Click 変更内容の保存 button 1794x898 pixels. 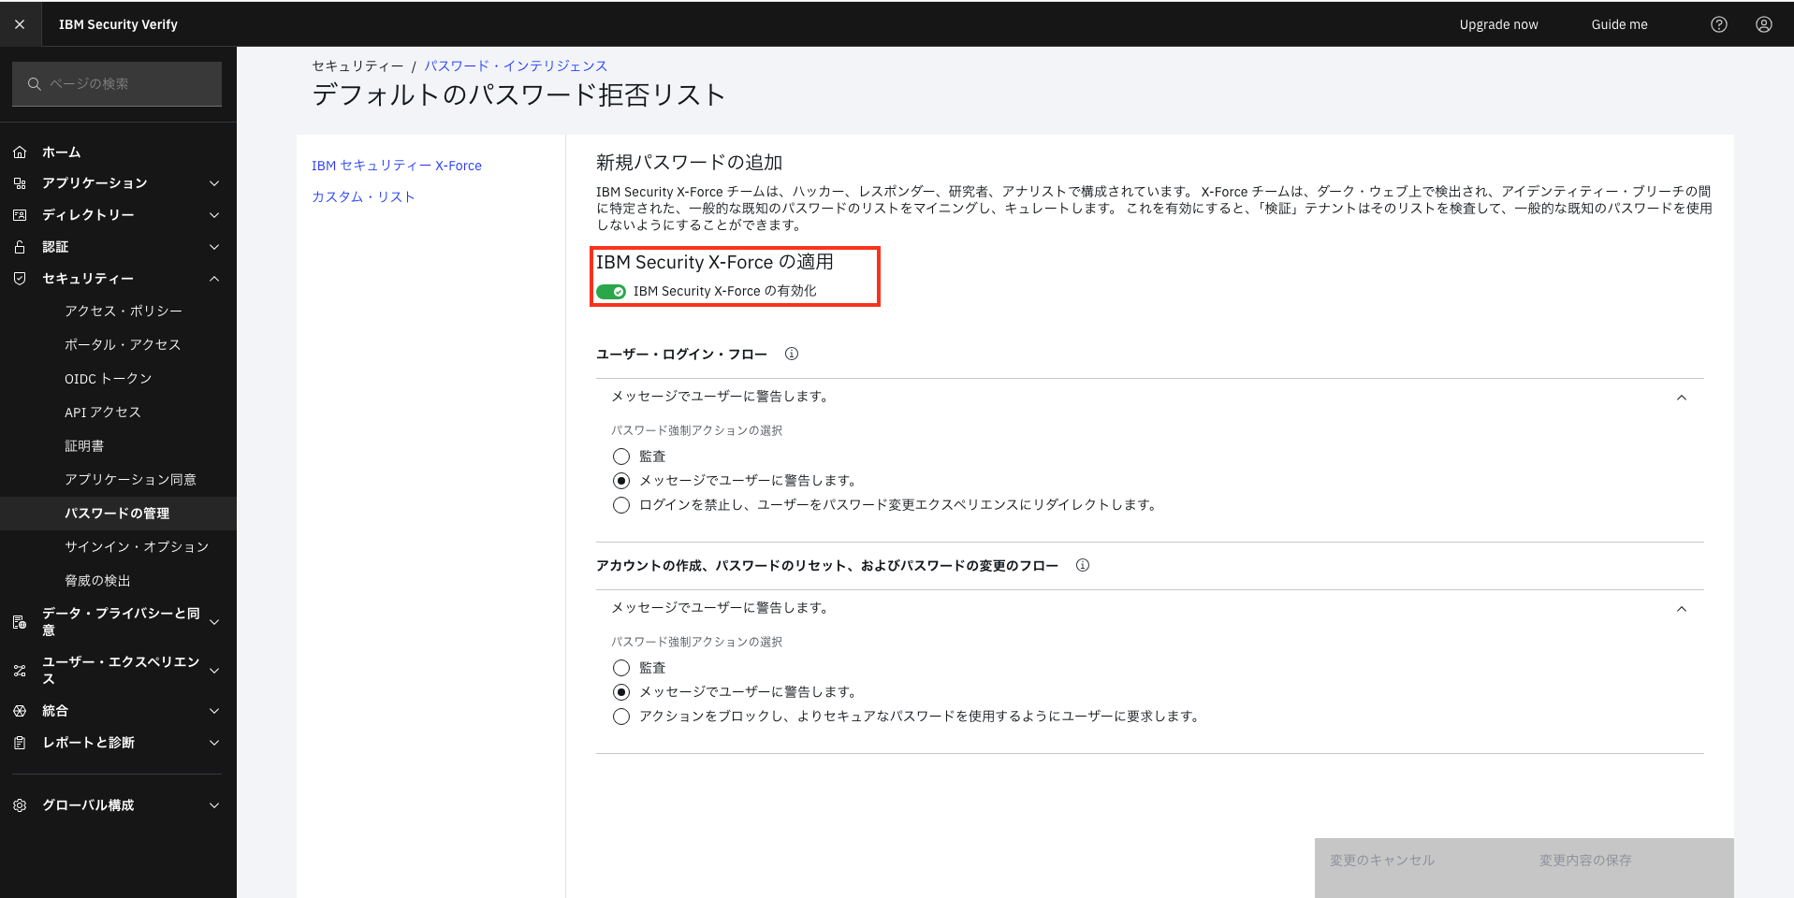click(1629, 868)
